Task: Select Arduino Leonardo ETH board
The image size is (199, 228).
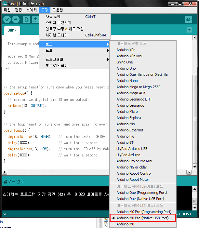Action: click(x=143, y=99)
